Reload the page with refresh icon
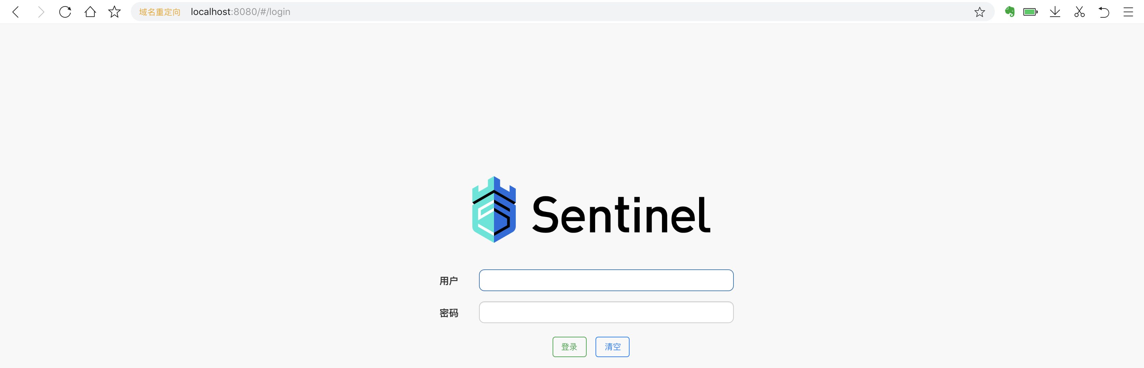 click(65, 12)
